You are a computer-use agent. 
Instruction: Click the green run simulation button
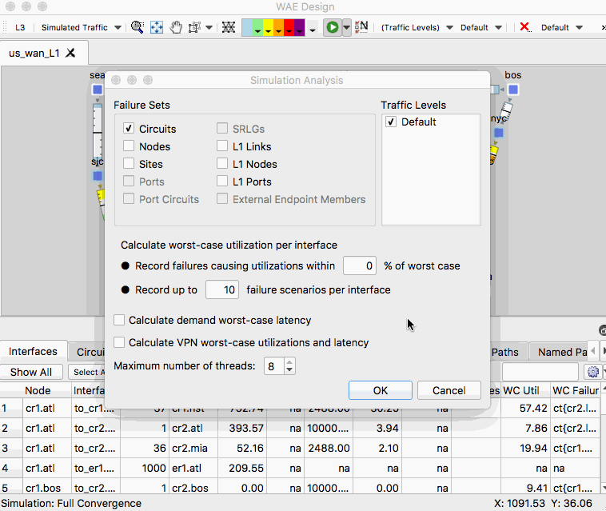(x=333, y=27)
